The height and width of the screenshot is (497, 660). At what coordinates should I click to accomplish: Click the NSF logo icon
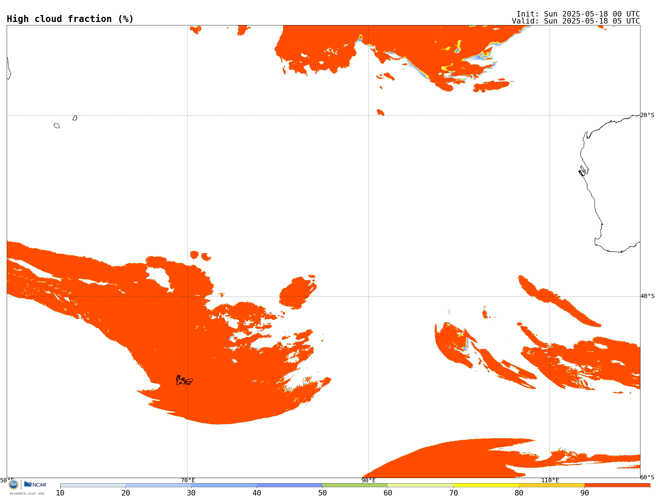[13, 484]
